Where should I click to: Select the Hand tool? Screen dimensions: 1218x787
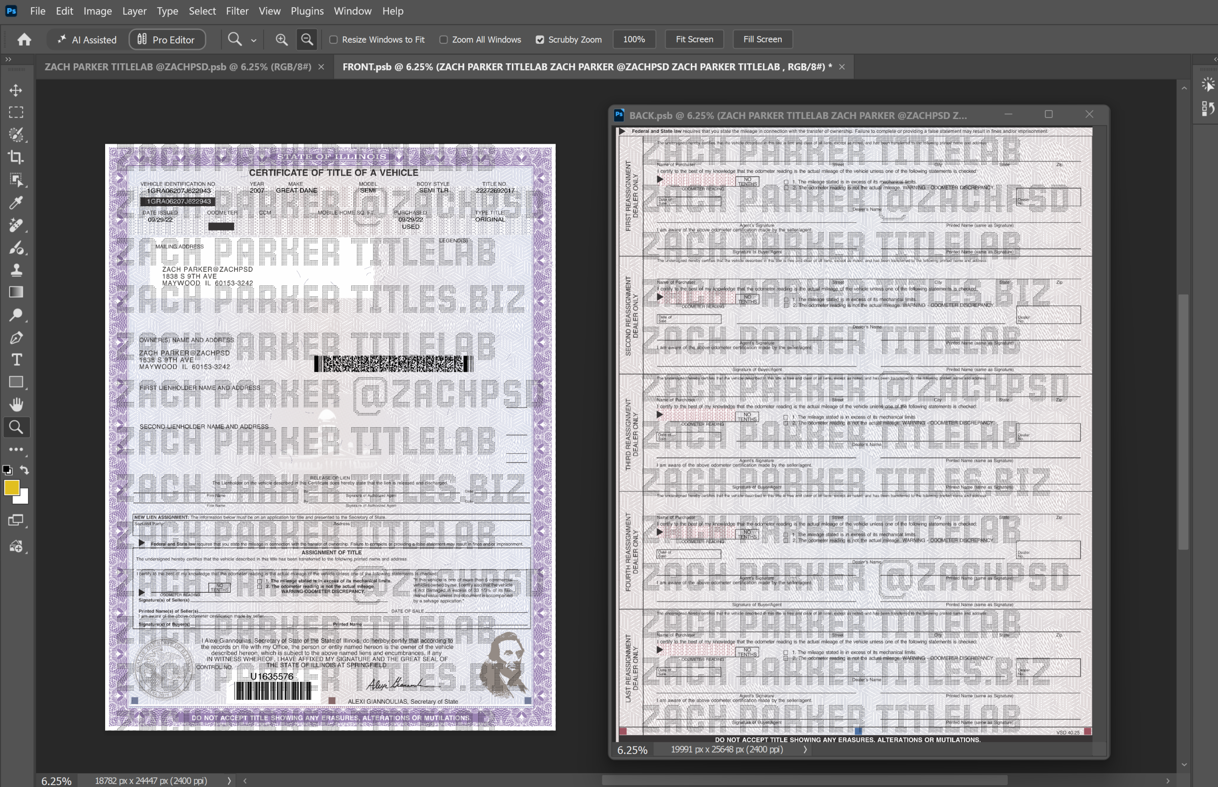[x=16, y=405]
